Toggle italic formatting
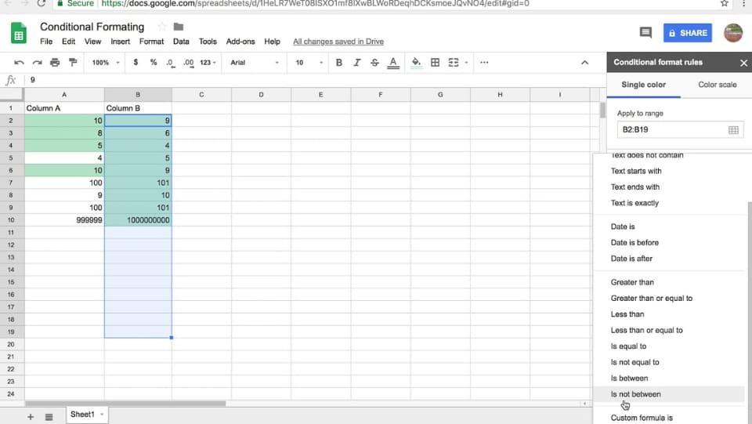Screen dimensions: 752x424 click(x=357, y=63)
